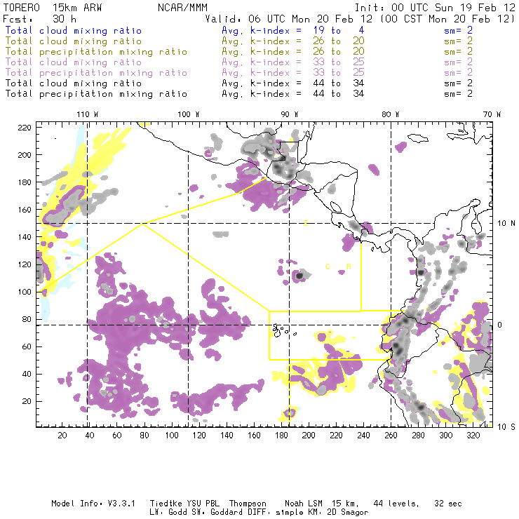Click the olive 'Total cloud mixing ratio' legend entry
The image size is (519, 519).
[x=74, y=41]
